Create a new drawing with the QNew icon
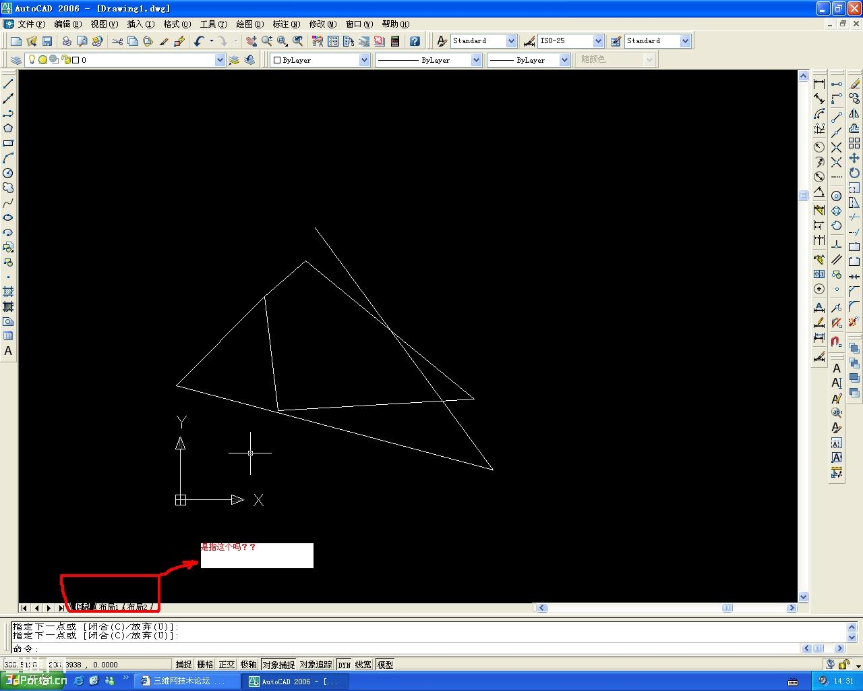This screenshot has height=691, width=863. coord(16,41)
